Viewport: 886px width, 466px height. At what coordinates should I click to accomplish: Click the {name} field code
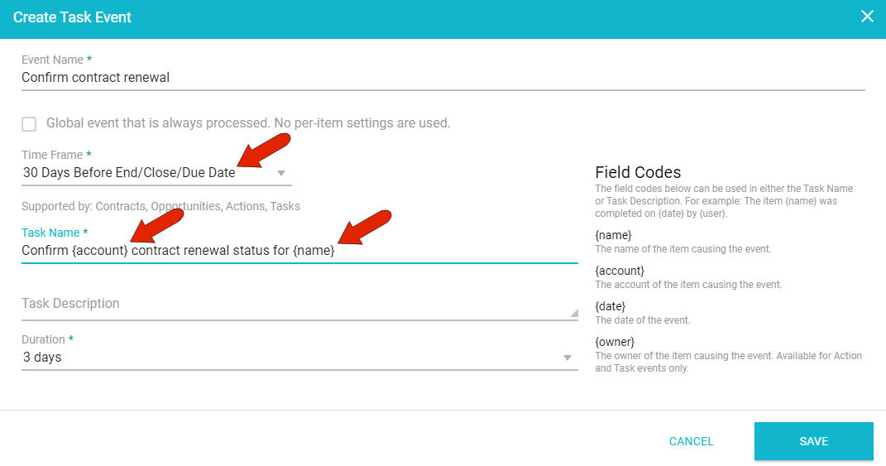coord(613,235)
